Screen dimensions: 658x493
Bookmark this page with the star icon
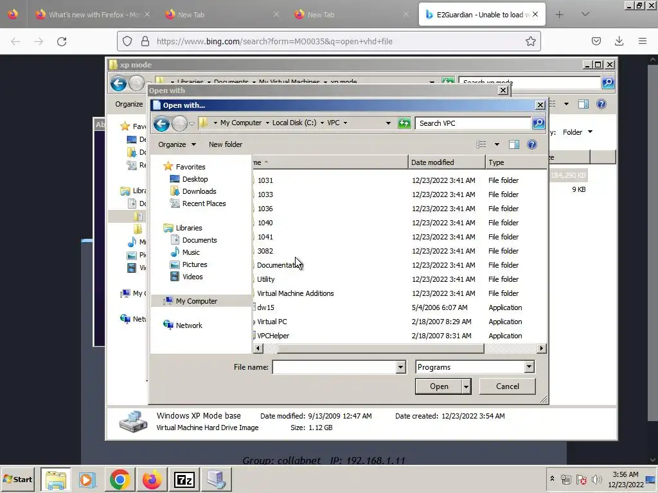coord(530,41)
